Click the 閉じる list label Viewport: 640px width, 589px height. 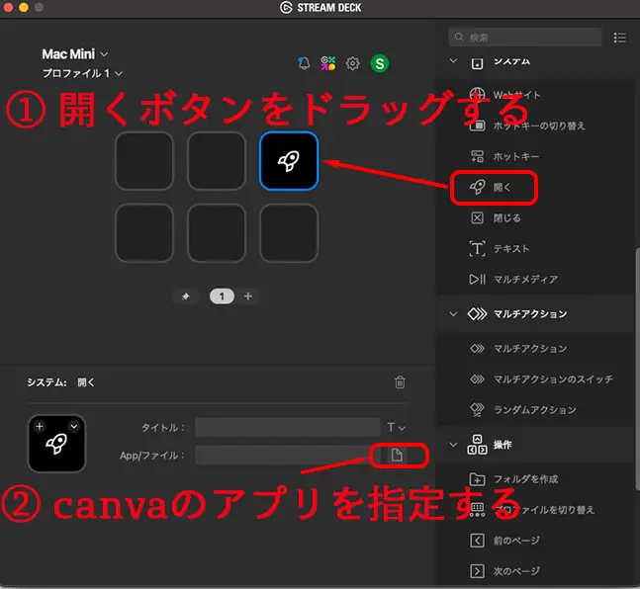pyautogui.click(x=506, y=217)
